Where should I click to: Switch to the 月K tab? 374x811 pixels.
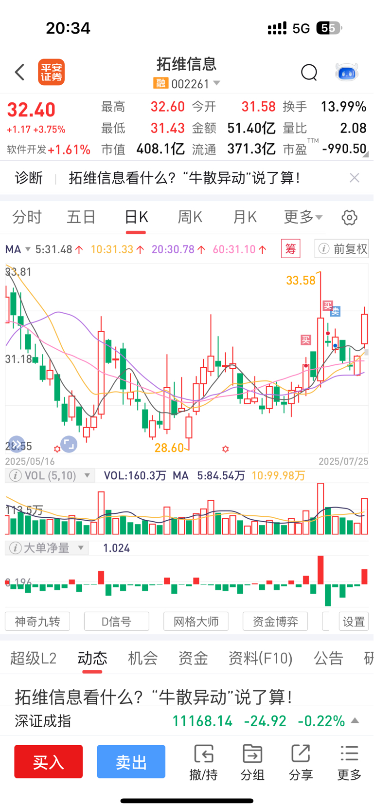click(x=245, y=217)
